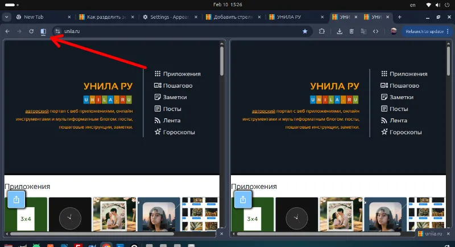Open Приложения in right pane menu

coord(404,74)
